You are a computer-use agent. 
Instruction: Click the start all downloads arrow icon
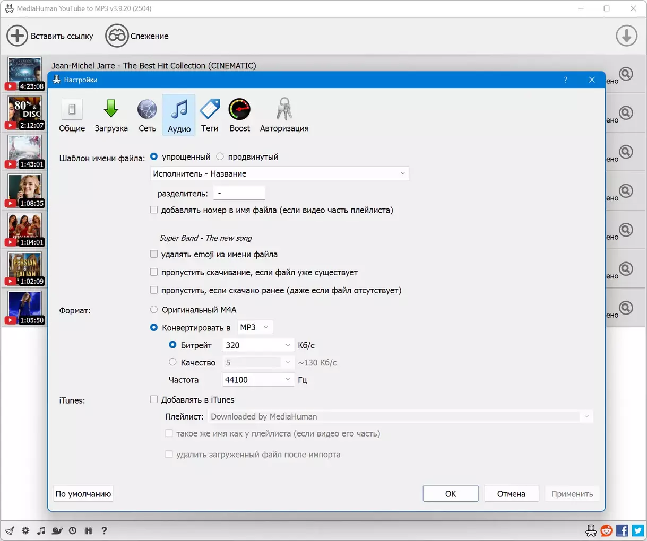[x=626, y=36]
